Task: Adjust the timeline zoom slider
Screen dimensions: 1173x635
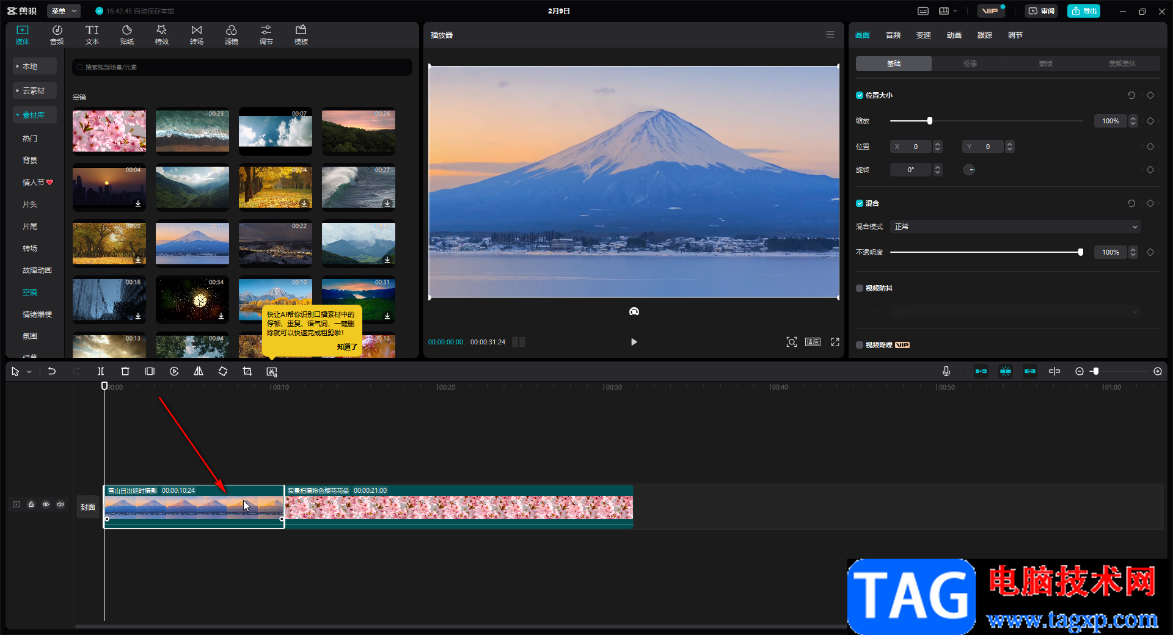Action: point(1095,371)
